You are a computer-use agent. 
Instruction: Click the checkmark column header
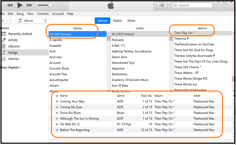click(x=57, y=96)
